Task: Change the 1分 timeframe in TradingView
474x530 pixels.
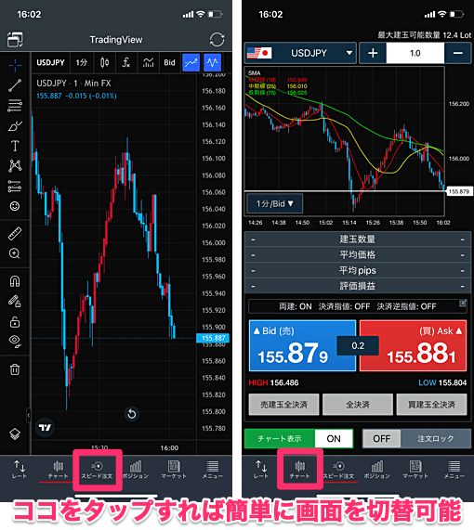Action: tap(82, 62)
